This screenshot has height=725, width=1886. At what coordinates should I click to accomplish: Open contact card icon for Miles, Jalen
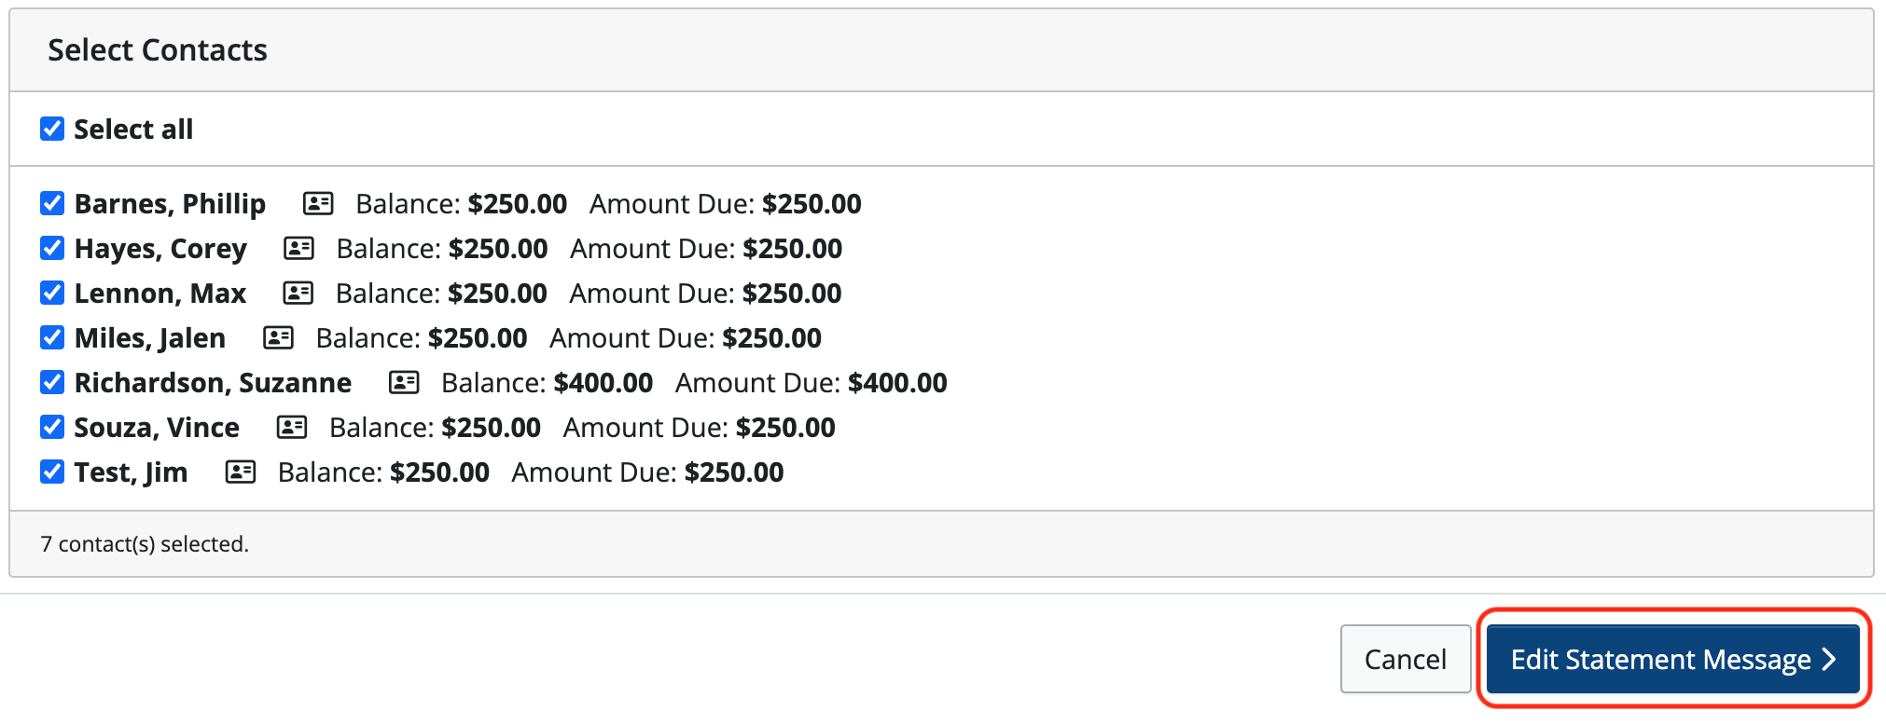click(x=278, y=337)
